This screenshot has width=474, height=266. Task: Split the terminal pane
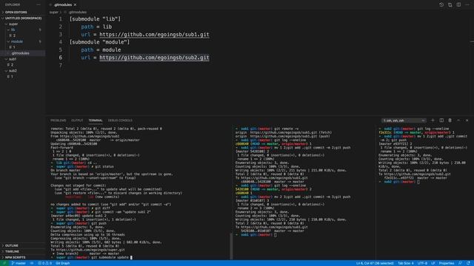tap(441, 120)
